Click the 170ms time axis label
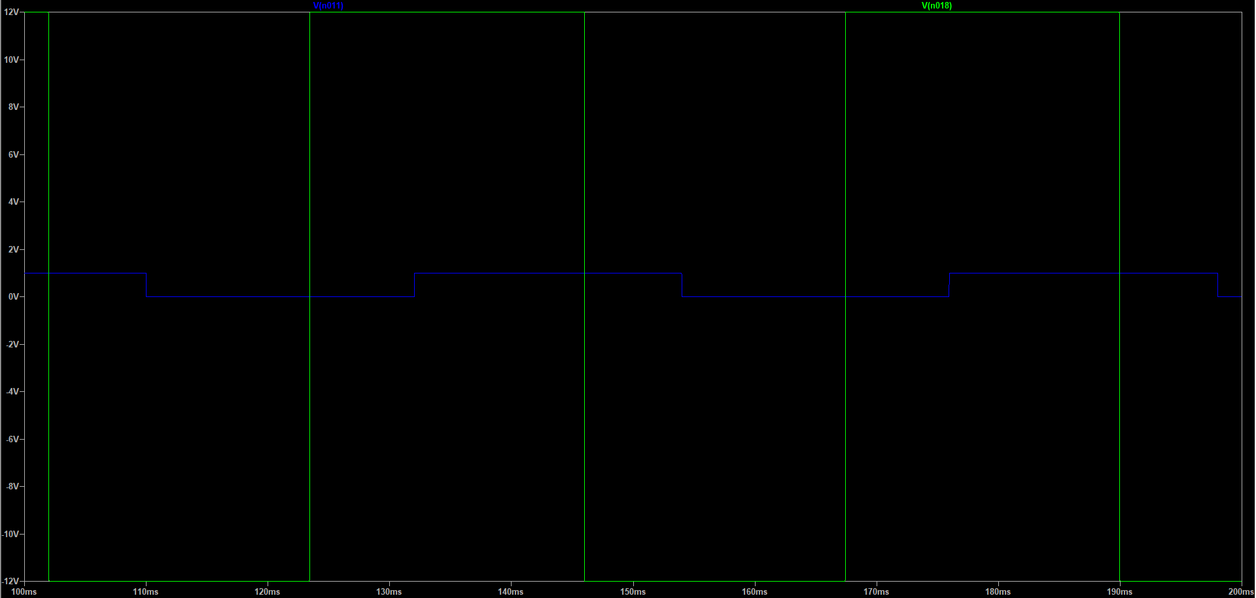 pos(877,591)
